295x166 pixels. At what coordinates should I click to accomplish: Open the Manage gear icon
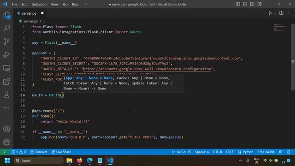[6, 142]
